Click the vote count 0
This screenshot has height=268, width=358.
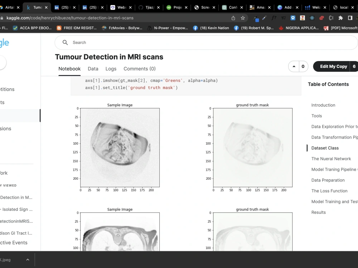pyautogui.click(x=303, y=66)
